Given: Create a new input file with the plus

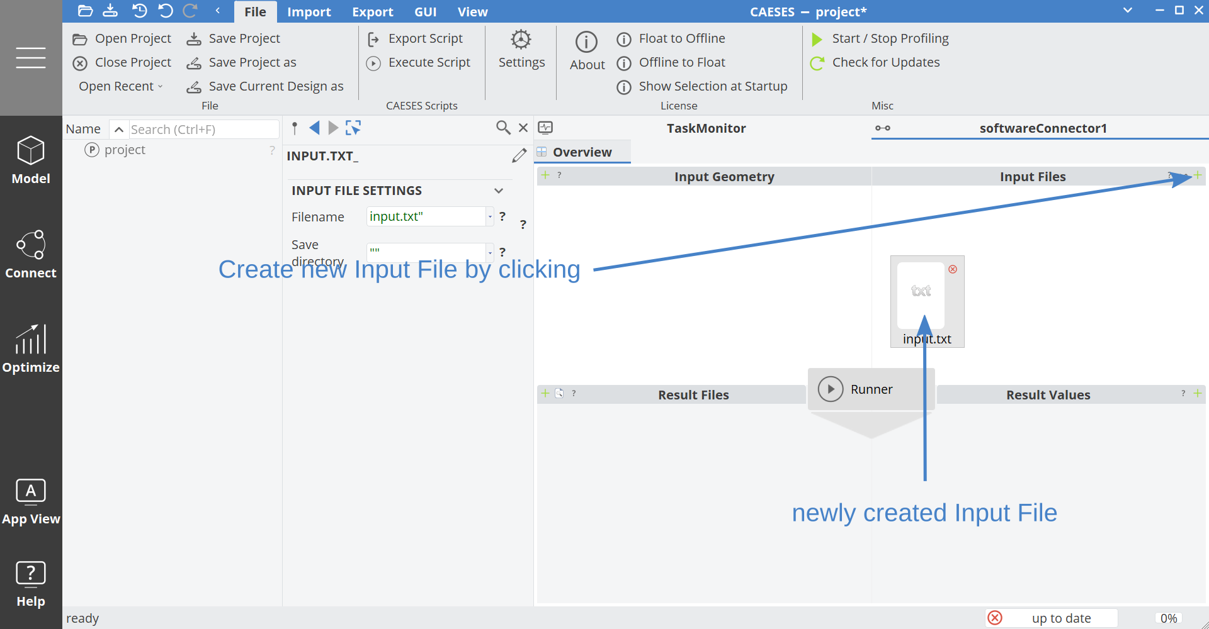Looking at the screenshot, I should click(x=1198, y=175).
